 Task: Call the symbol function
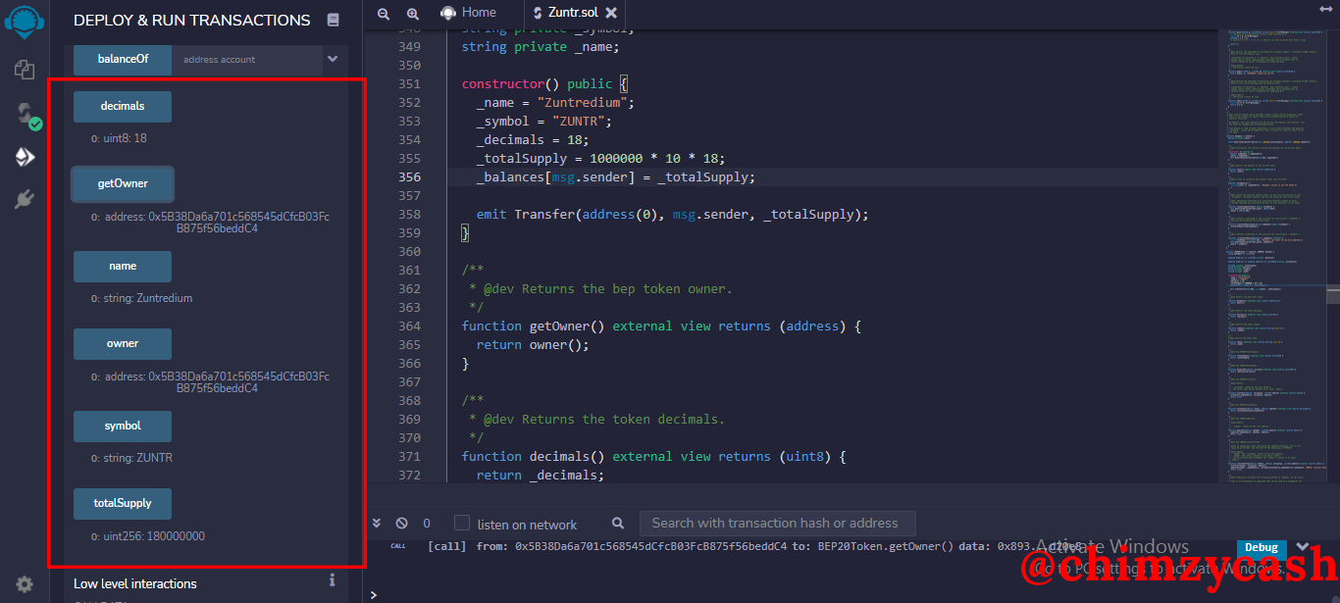click(123, 426)
